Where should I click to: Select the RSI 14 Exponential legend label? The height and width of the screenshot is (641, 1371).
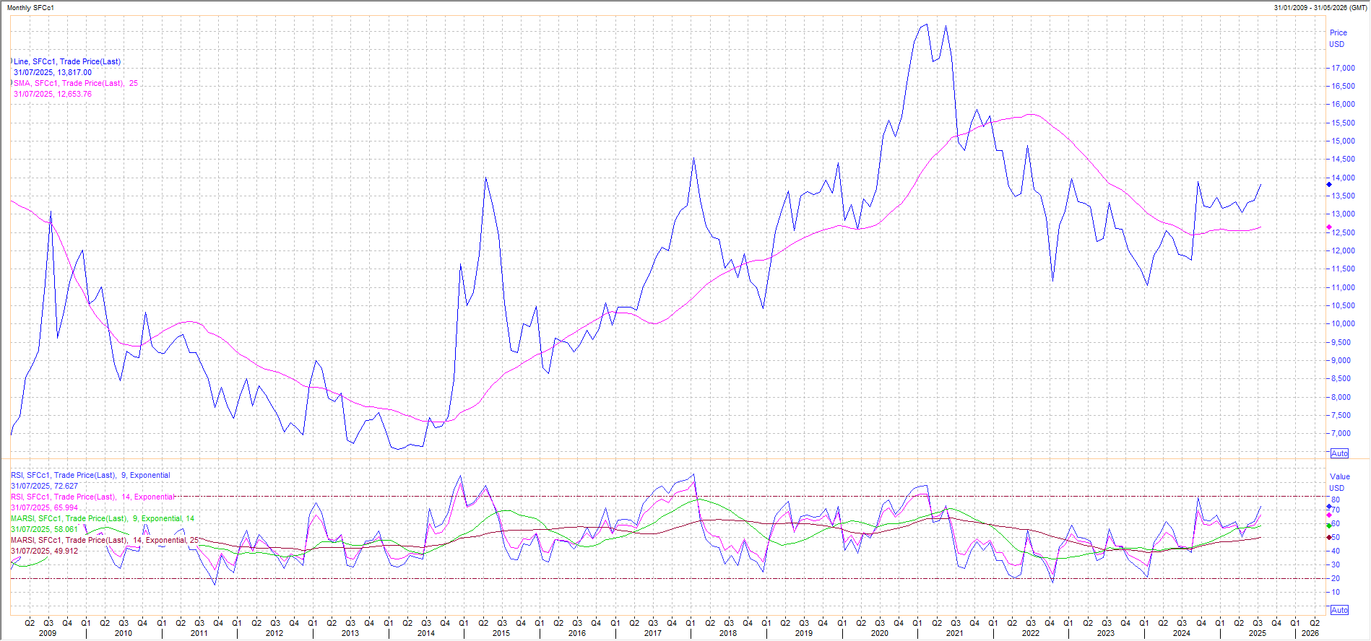(92, 497)
